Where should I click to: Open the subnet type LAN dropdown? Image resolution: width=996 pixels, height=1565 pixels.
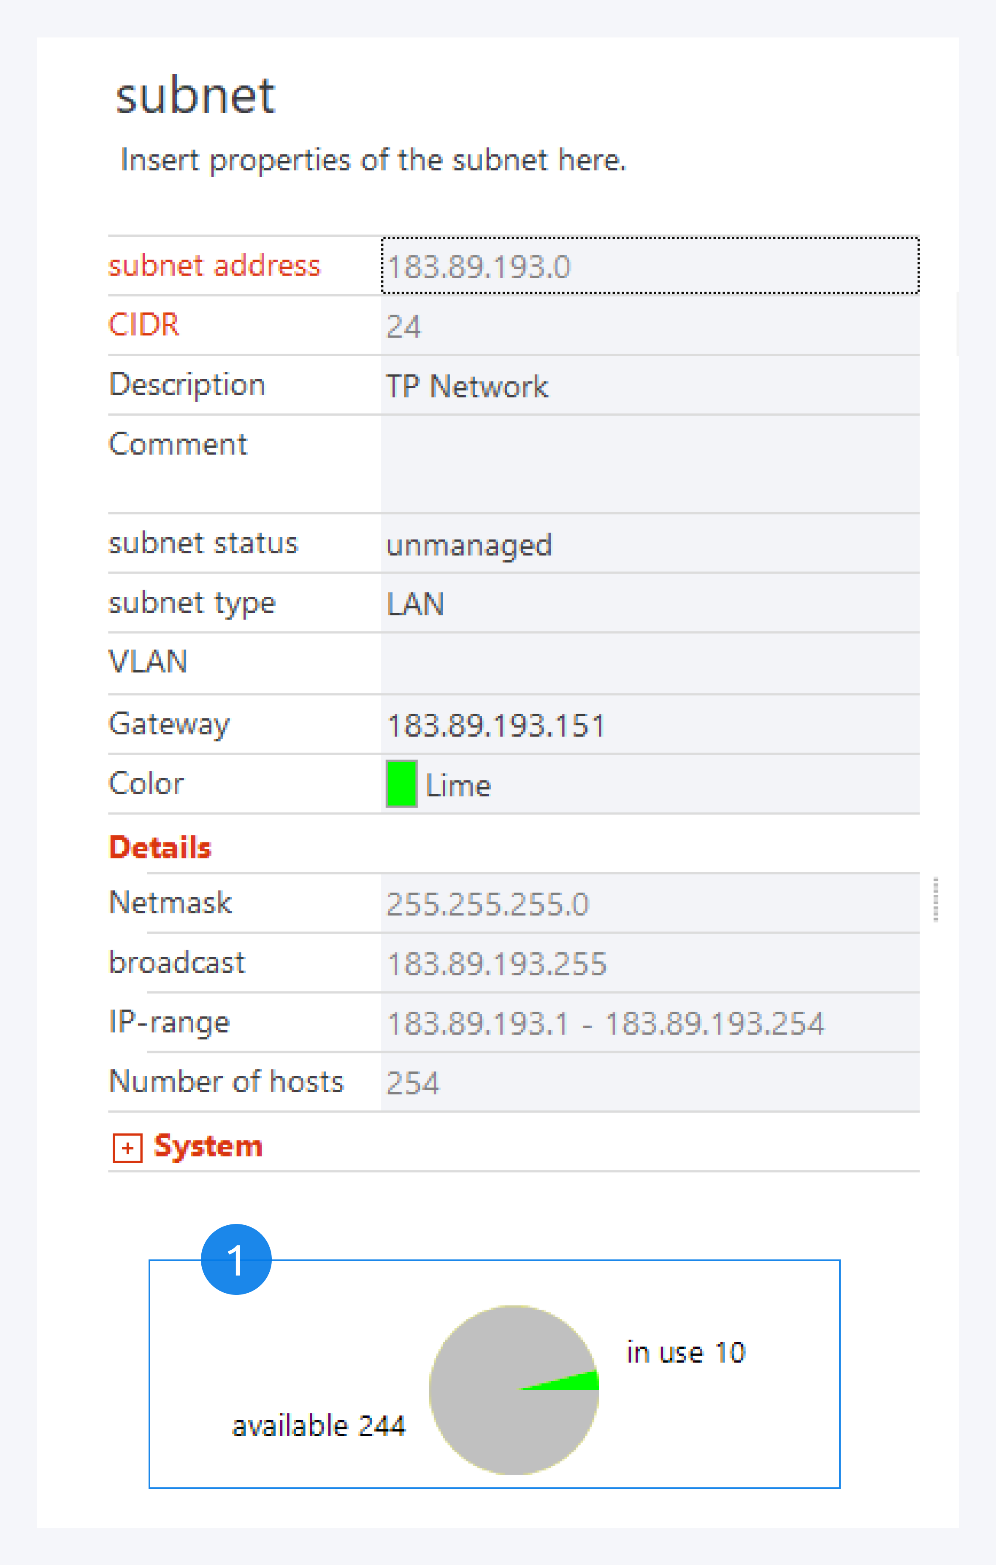click(x=650, y=604)
